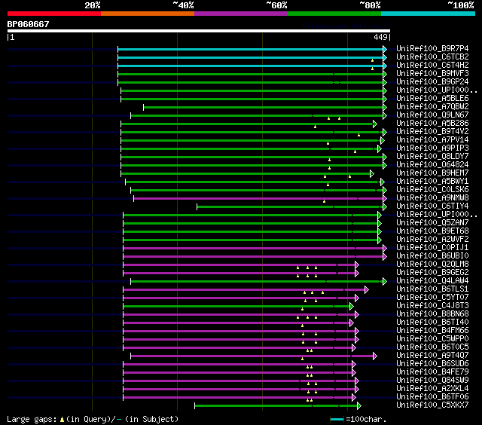Screen dimensions: 482x425
Task: Click the UniRef100_B6T0C5 label
Action: point(432,347)
